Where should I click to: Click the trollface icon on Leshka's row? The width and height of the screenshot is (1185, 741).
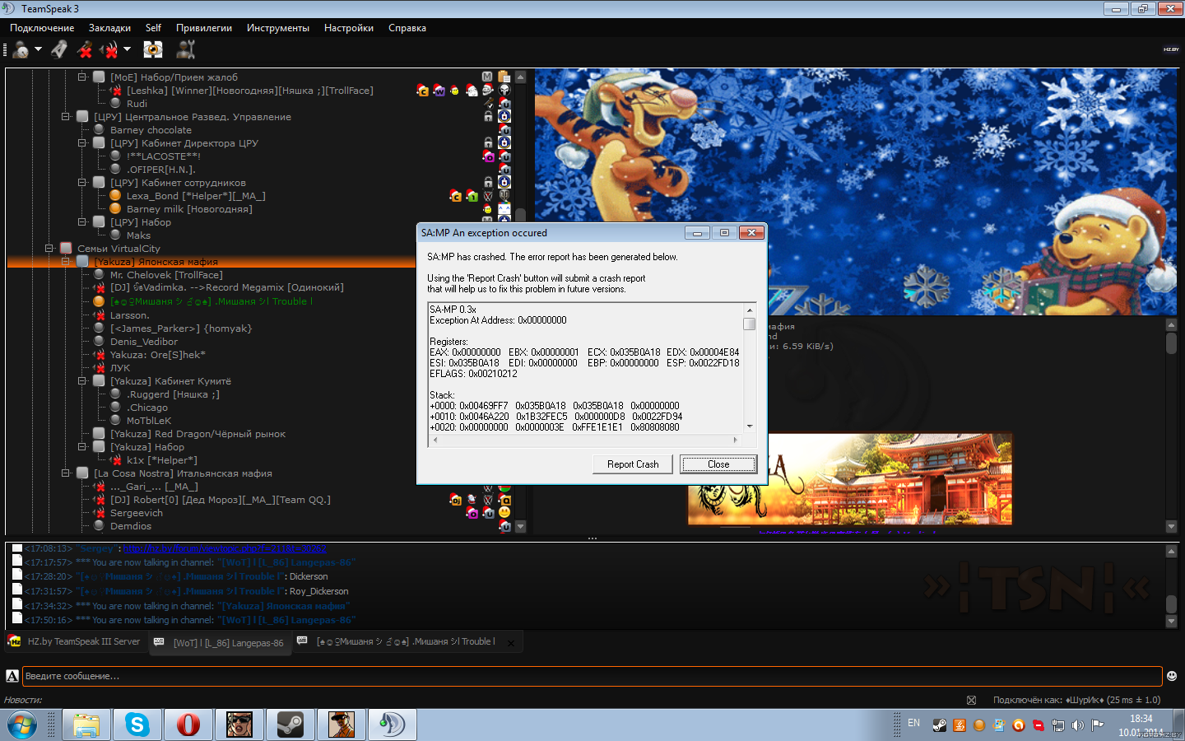click(x=488, y=91)
